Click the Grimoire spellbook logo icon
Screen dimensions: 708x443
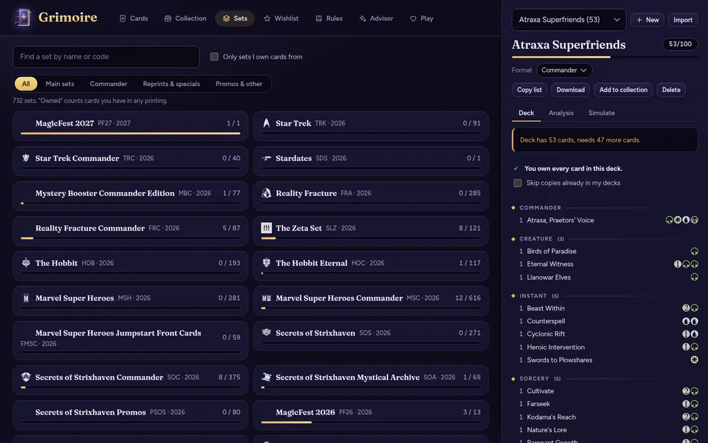(23, 18)
